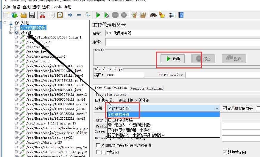Select /res/Home/structure/homeico.png-24 tree item

point(57,147)
